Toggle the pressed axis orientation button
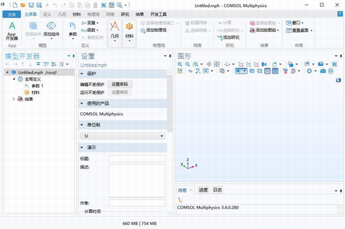The height and width of the screenshot is (229, 345). point(267,71)
